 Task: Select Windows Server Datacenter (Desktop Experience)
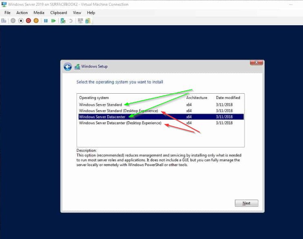(161, 123)
